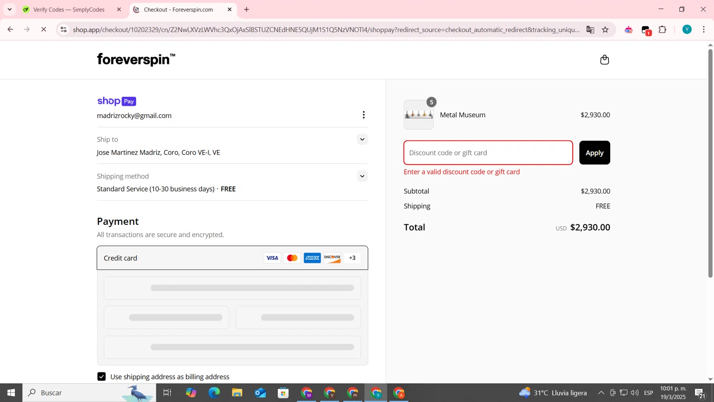Image resolution: width=714 pixels, height=402 pixels.
Task: Open notification center
Action: click(x=700, y=393)
